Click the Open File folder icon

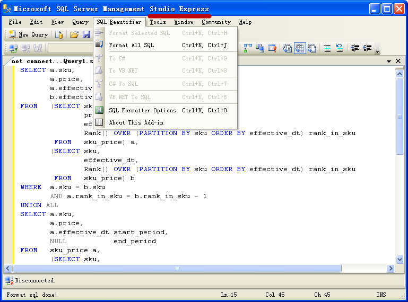(74, 34)
